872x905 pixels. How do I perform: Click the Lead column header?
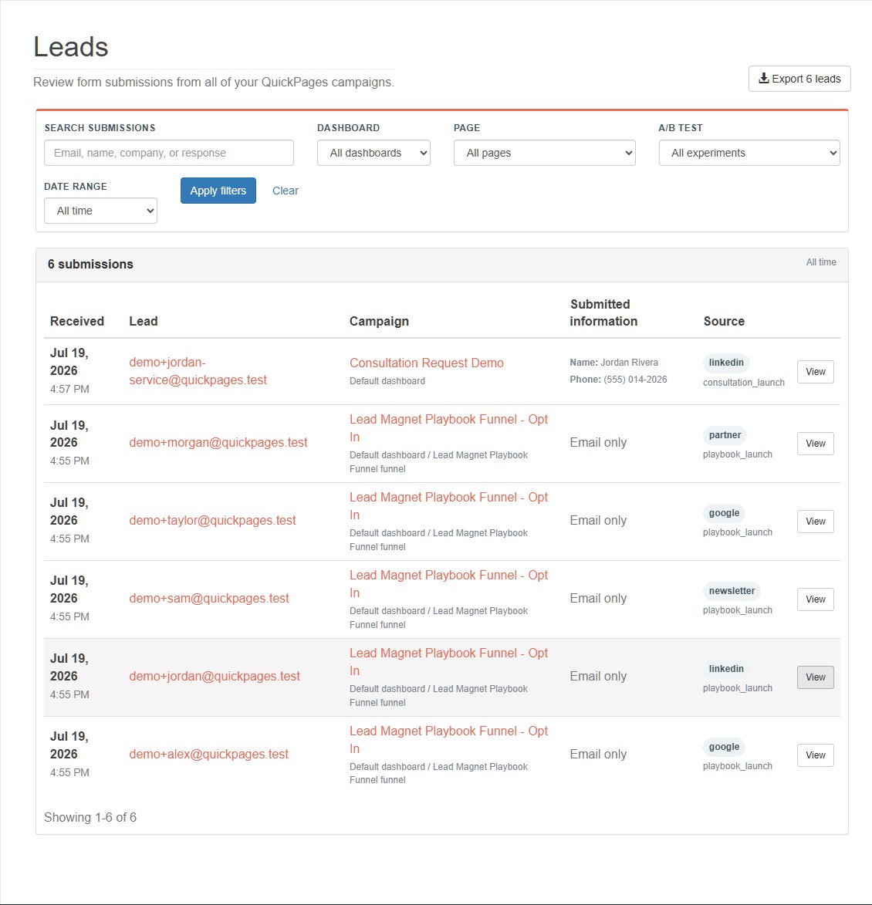point(143,322)
